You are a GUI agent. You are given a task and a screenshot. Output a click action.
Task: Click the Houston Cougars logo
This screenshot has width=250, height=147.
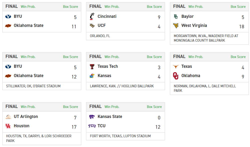(x=8, y=126)
